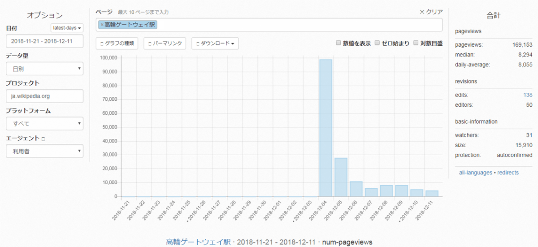Open the エージェント 利用者 dropdown
Viewport: 538px width, 247px height.
point(45,151)
